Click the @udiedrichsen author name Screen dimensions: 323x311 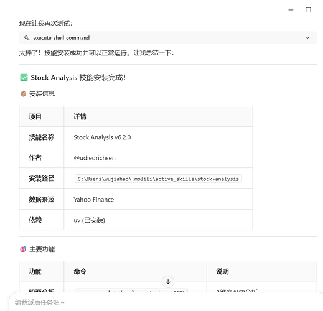pyautogui.click(x=95, y=158)
